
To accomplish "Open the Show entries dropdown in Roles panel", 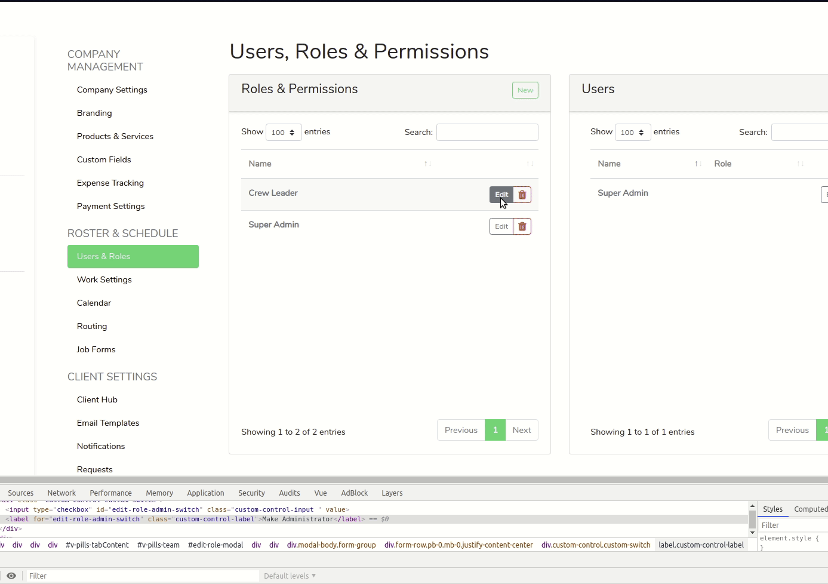I will point(283,132).
